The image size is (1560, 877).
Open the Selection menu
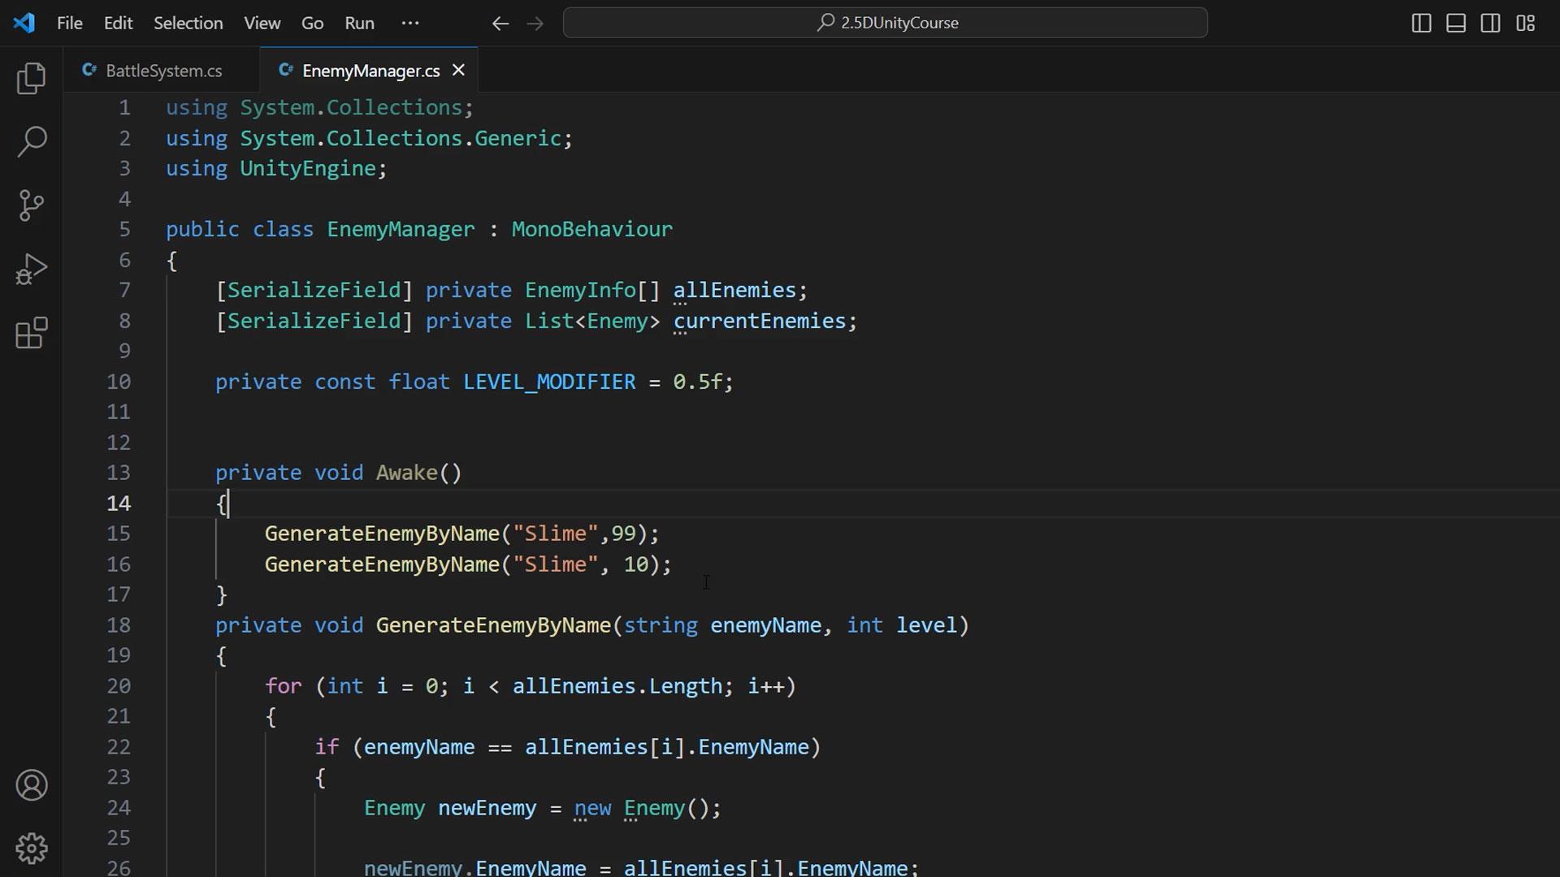tap(188, 23)
